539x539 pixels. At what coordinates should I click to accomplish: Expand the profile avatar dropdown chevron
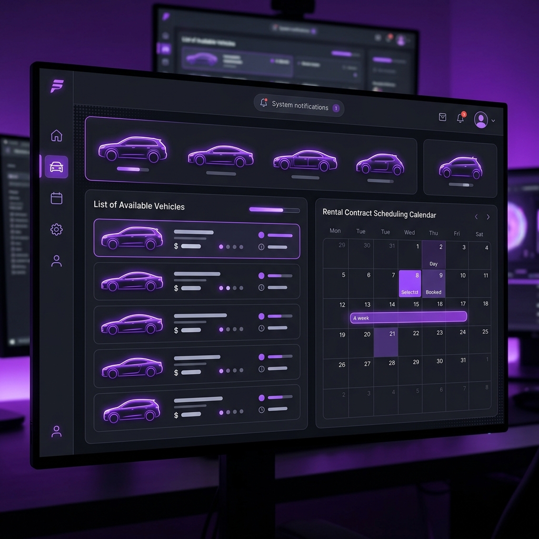click(493, 121)
